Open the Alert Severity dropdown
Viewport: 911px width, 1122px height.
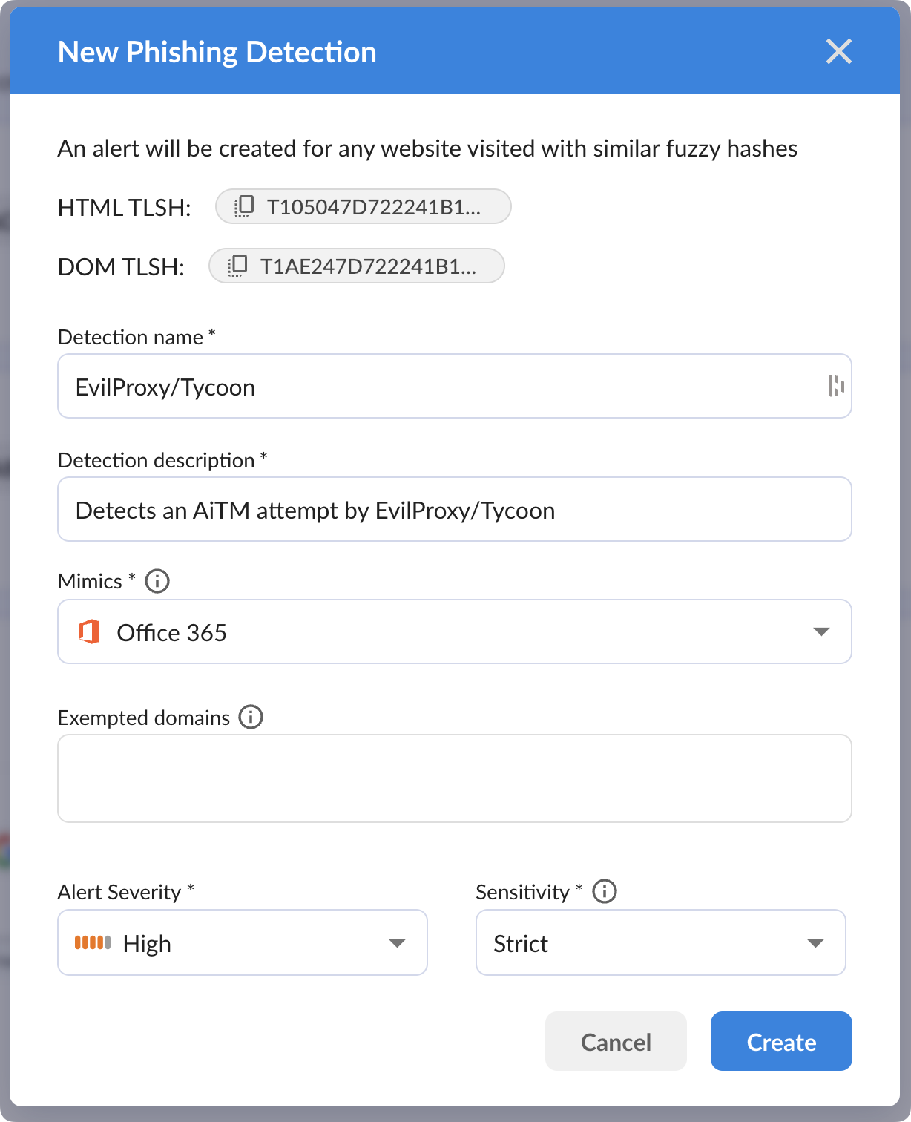[x=243, y=942]
